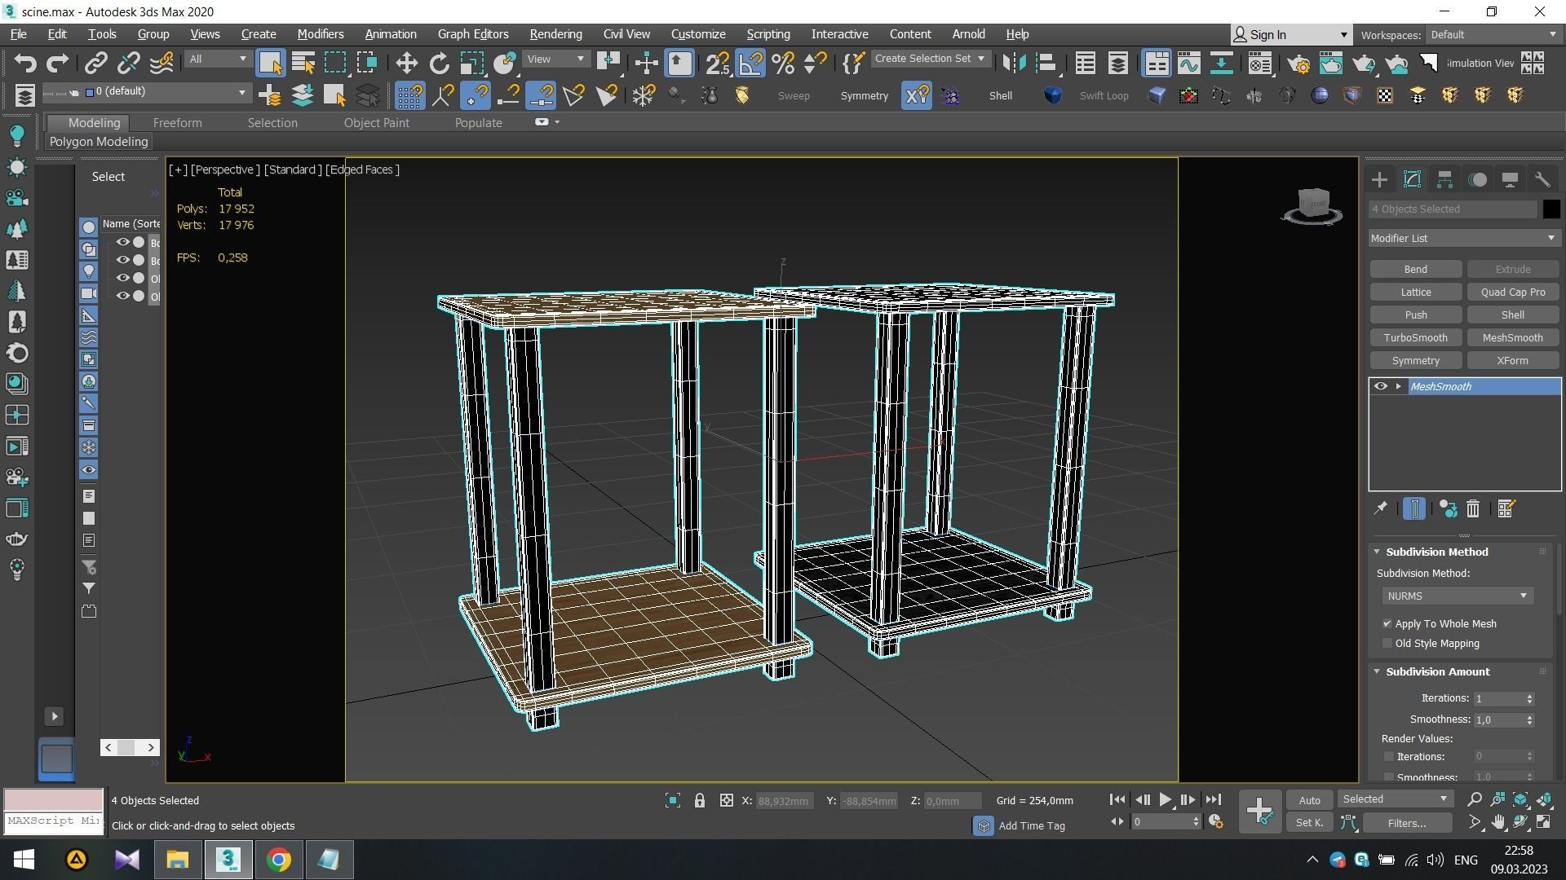Click the black object color swatch
Screen dimensions: 1566x880
tap(1551, 209)
